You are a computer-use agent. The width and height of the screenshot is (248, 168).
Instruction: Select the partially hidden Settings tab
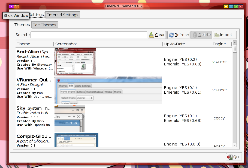point(37,15)
